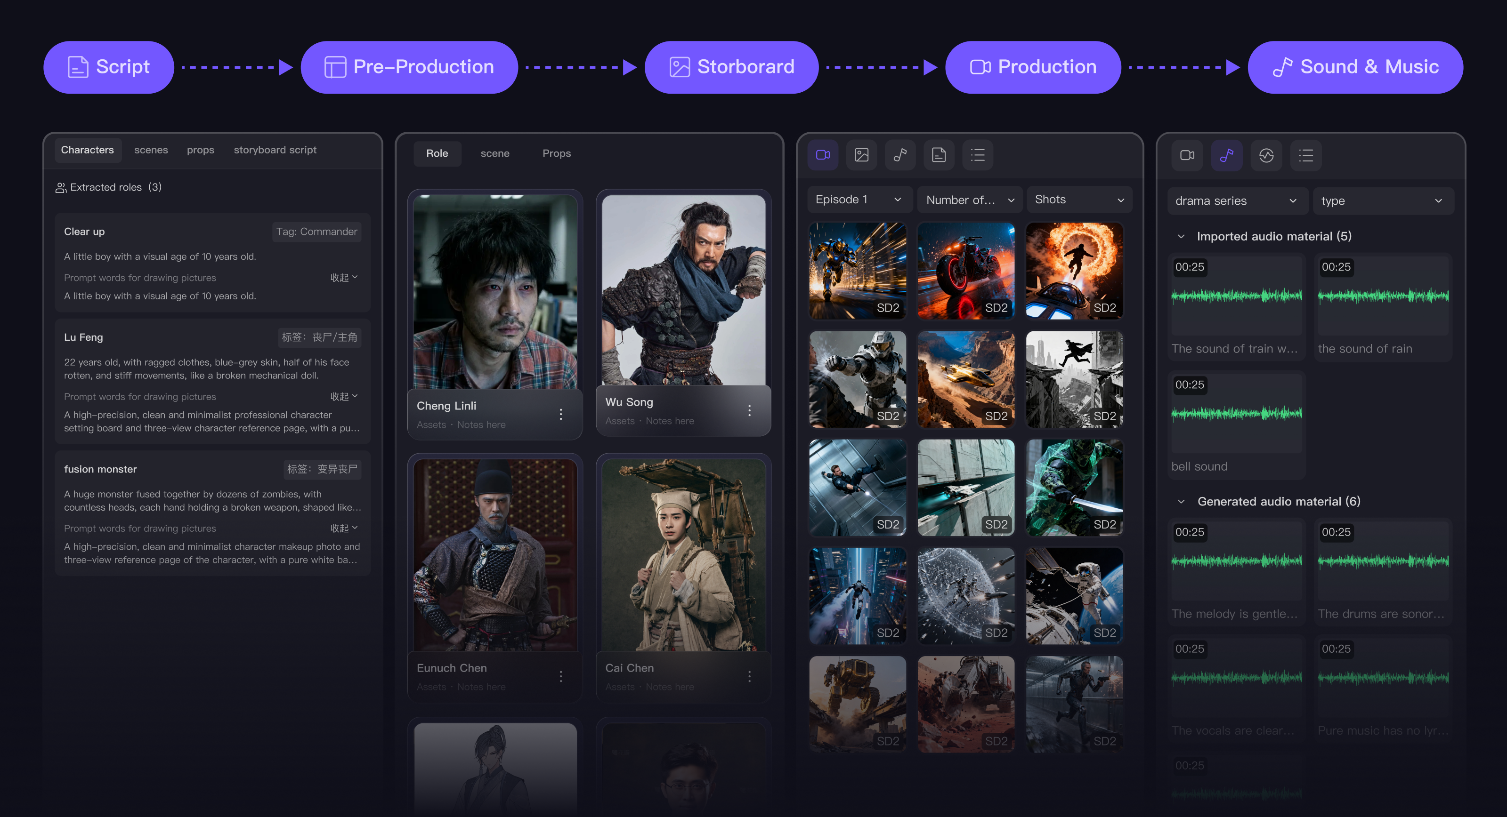Select the scene tab in the pre-production panel
The image size is (1507, 817).
pos(495,153)
